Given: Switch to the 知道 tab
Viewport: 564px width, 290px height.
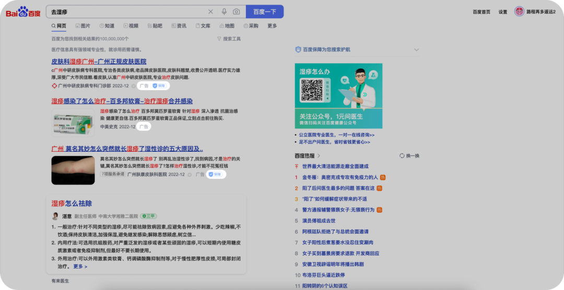Looking at the screenshot, I should pyautogui.click(x=107, y=26).
